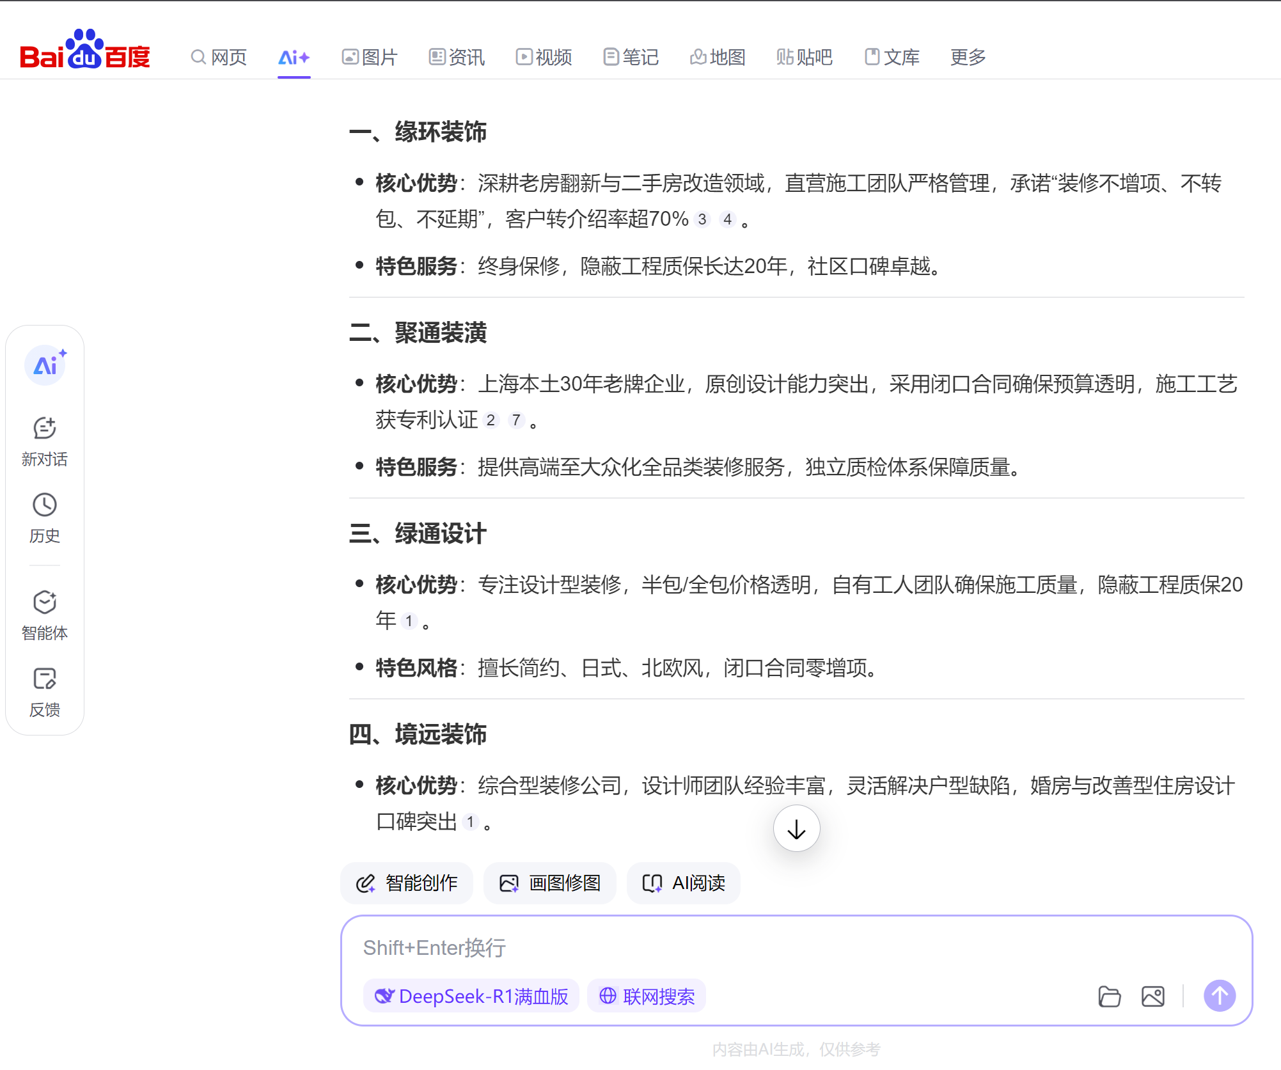Image resolution: width=1281 pixels, height=1070 pixels.
Task: Switch to the 地图 tab
Action: point(718,58)
